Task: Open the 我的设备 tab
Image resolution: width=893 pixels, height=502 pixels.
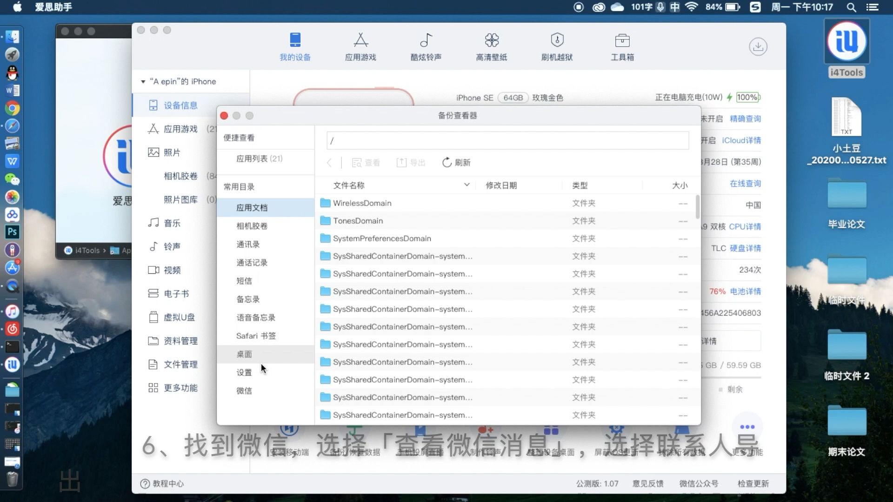Action: click(295, 46)
